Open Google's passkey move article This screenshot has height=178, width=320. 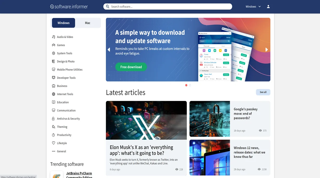[x=246, y=114]
